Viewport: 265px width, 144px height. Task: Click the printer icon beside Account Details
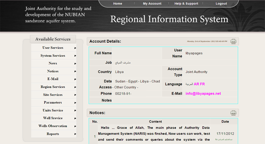click(x=234, y=41)
